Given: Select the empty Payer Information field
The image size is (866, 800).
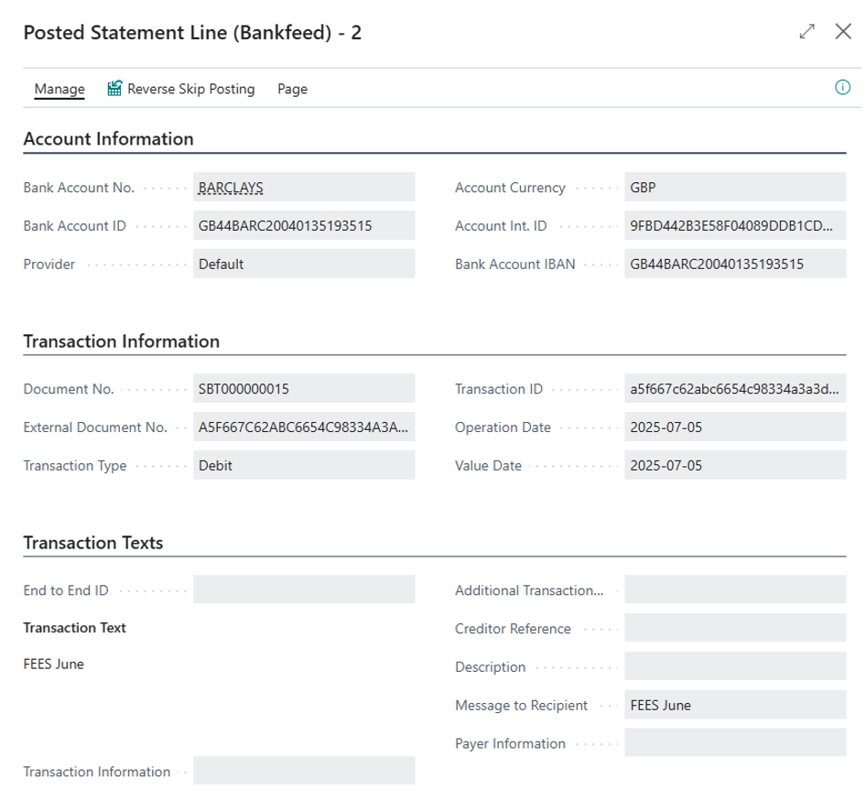Looking at the screenshot, I should [735, 742].
